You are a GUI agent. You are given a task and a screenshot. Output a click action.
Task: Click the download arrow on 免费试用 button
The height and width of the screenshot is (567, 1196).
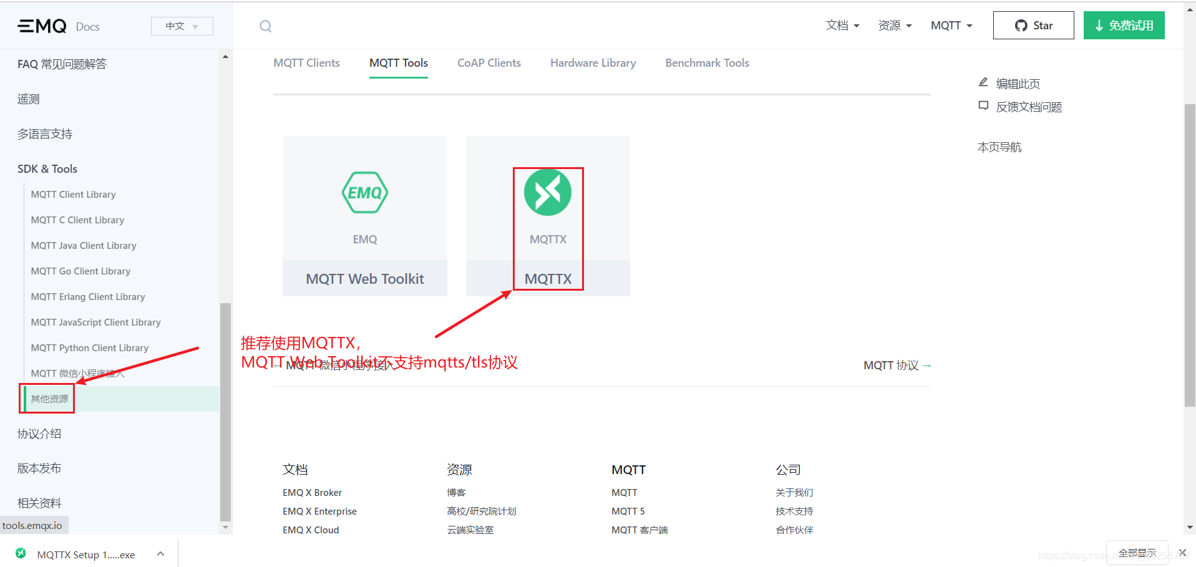[x=1097, y=26]
